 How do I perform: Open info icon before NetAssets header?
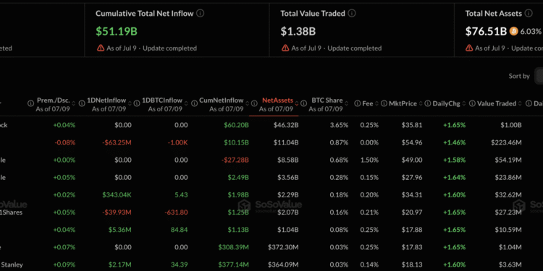click(x=254, y=103)
